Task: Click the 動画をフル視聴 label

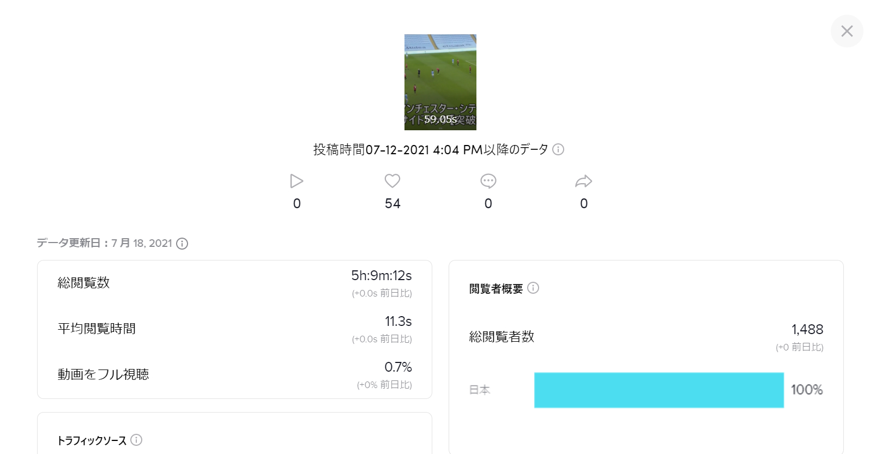Action: pyautogui.click(x=104, y=374)
